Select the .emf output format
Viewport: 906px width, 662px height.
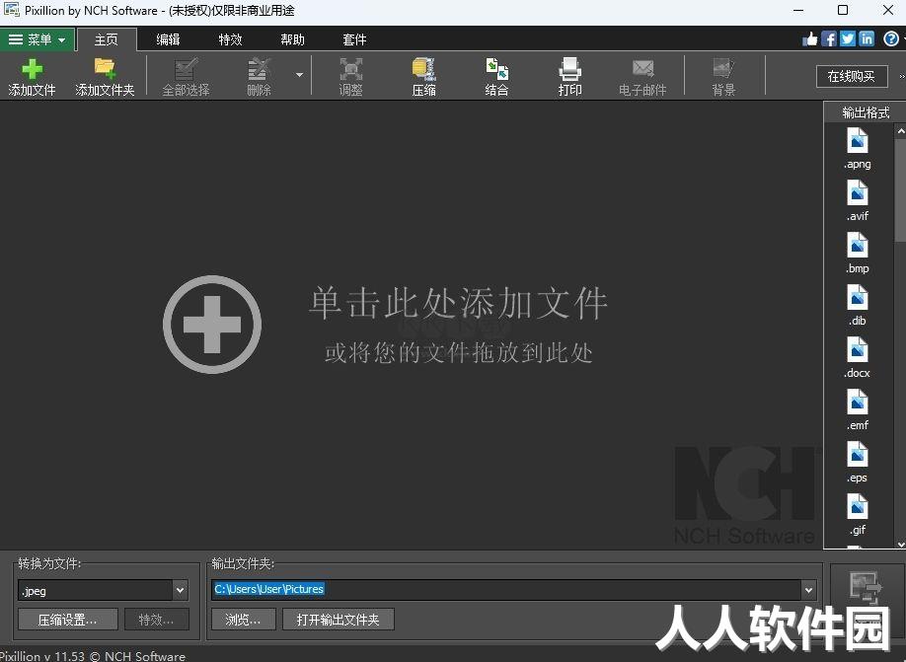point(858,409)
